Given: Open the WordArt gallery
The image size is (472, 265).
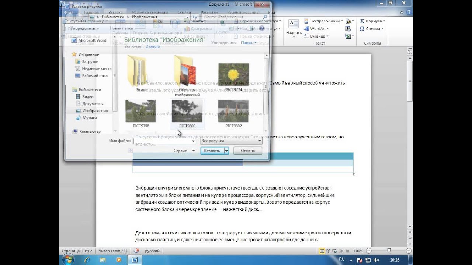Looking at the screenshot, I should 317,28.
